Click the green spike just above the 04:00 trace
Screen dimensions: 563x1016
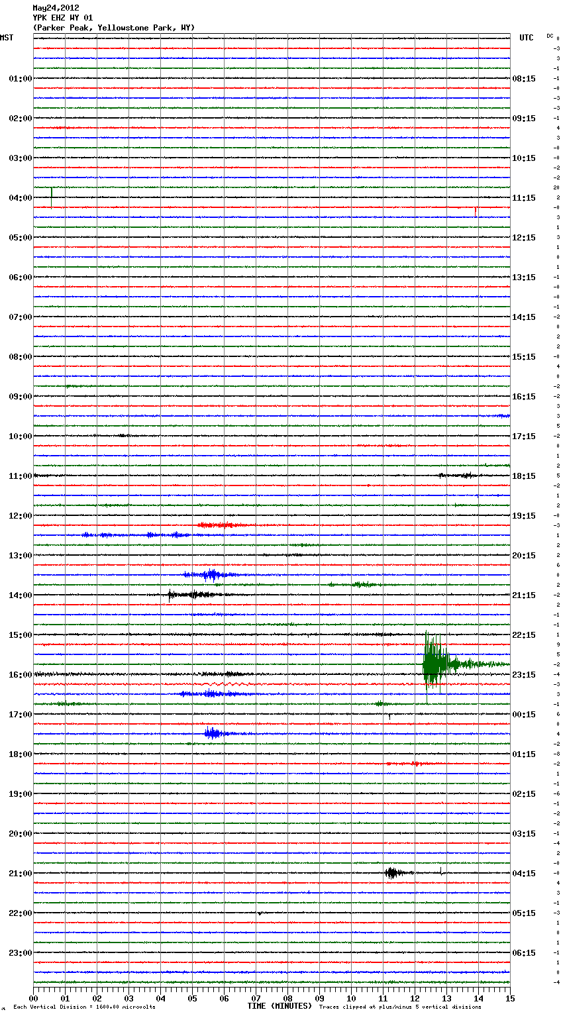click(52, 197)
